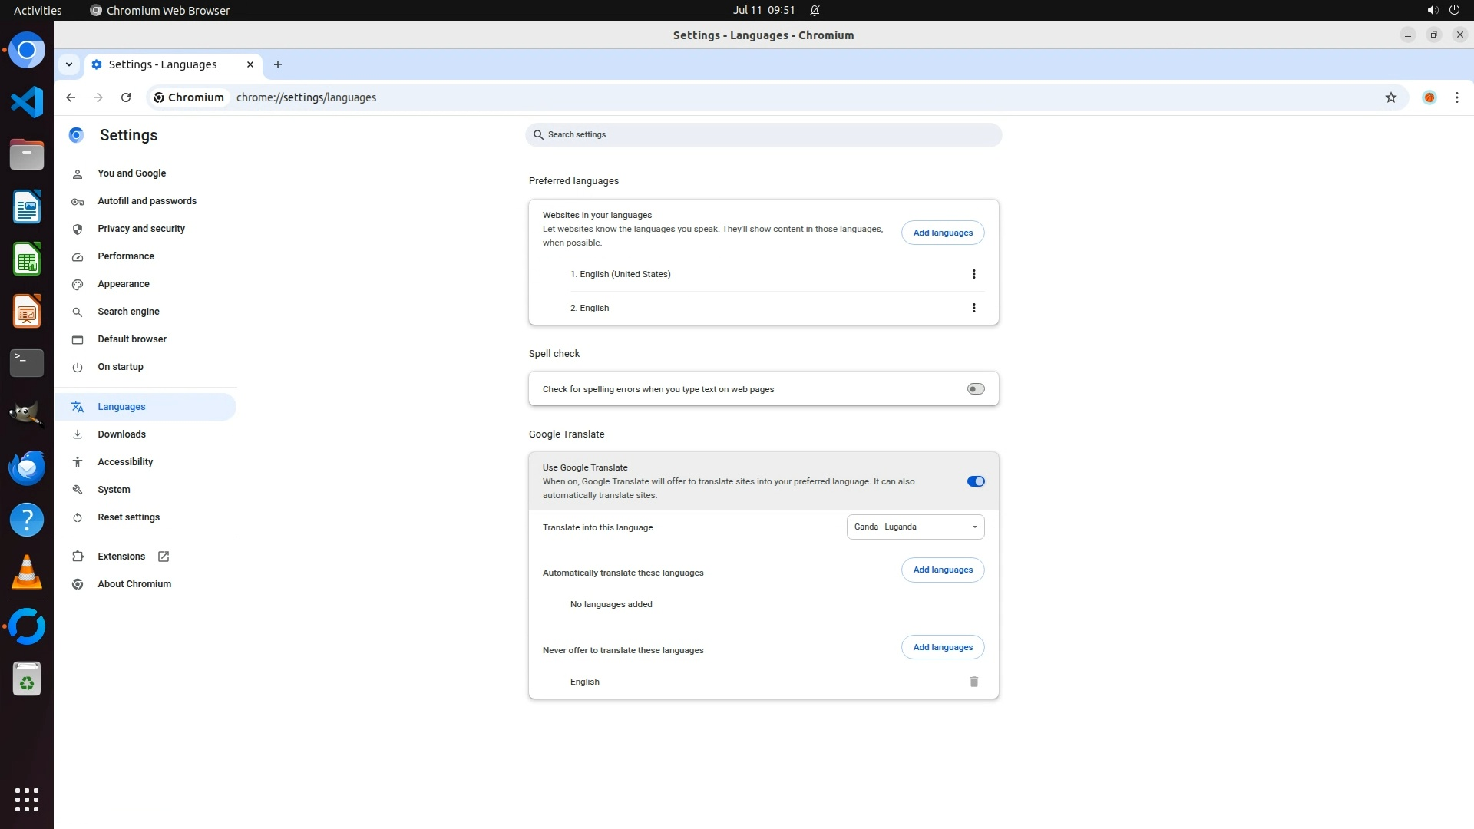Open the Ganda - Luganda language dropdown
The width and height of the screenshot is (1474, 829).
[x=915, y=527]
